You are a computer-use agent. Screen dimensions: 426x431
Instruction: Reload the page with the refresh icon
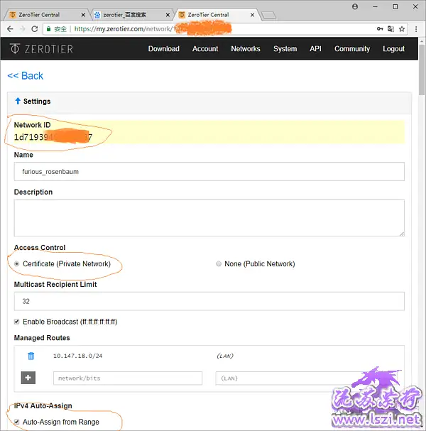click(x=35, y=29)
